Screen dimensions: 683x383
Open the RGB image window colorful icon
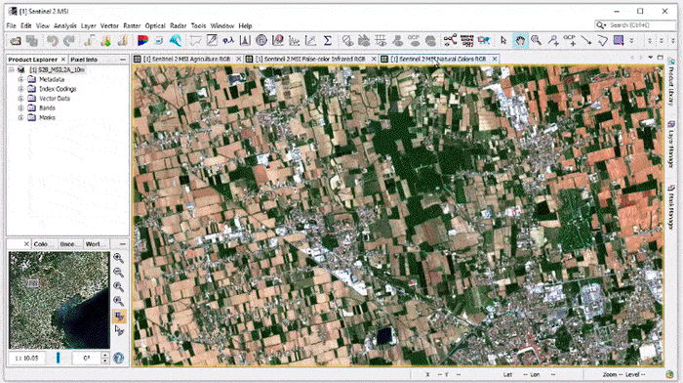pos(142,41)
